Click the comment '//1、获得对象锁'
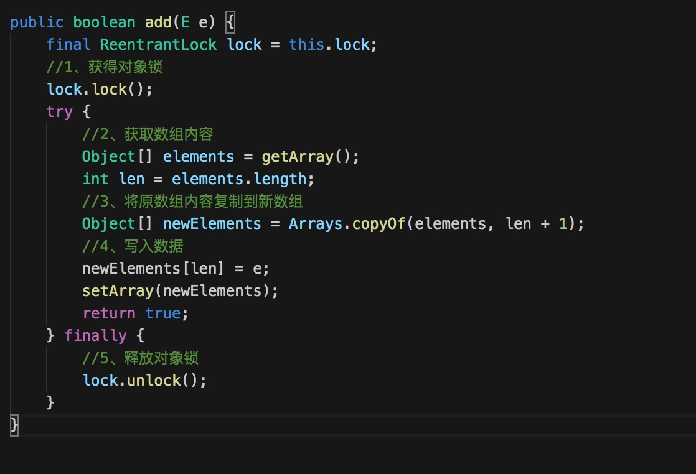The width and height of the screenshot is (696, 474). point(105,67)
